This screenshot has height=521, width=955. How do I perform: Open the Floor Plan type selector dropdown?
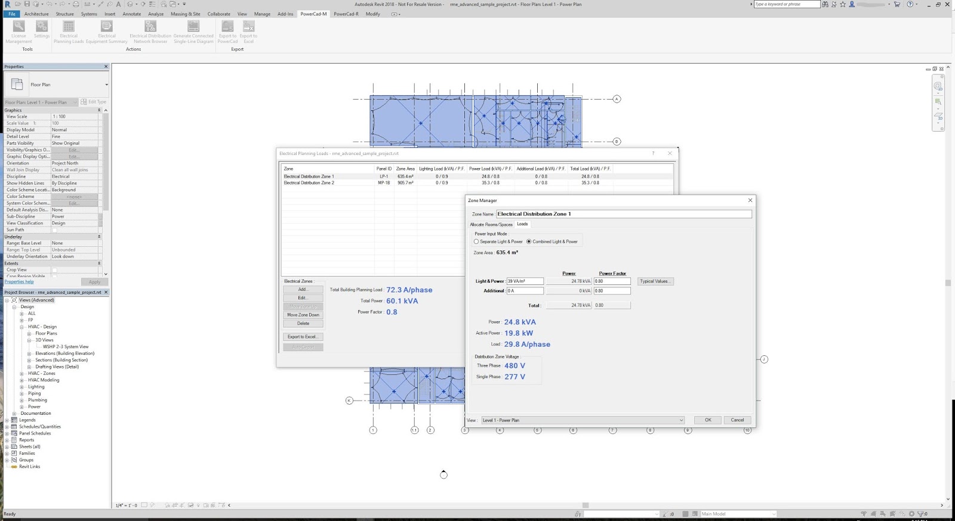point(106,85)
